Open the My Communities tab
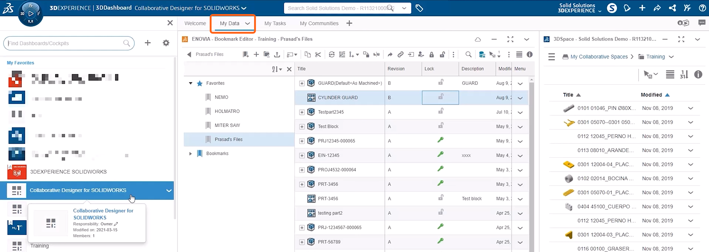 [319, 23]
